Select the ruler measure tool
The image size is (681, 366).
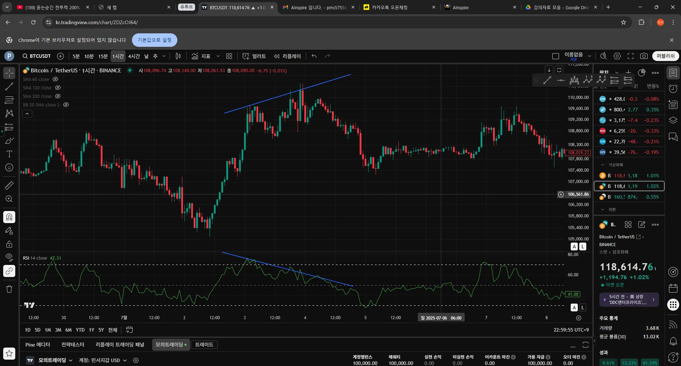click(9, 185)
